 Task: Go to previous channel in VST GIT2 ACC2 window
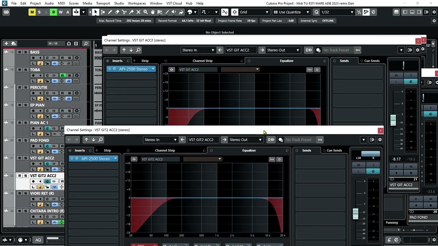86,140
